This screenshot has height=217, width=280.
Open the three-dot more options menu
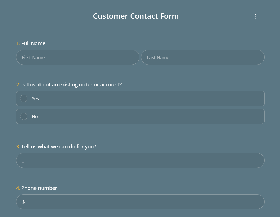click(x=255, y=17)
